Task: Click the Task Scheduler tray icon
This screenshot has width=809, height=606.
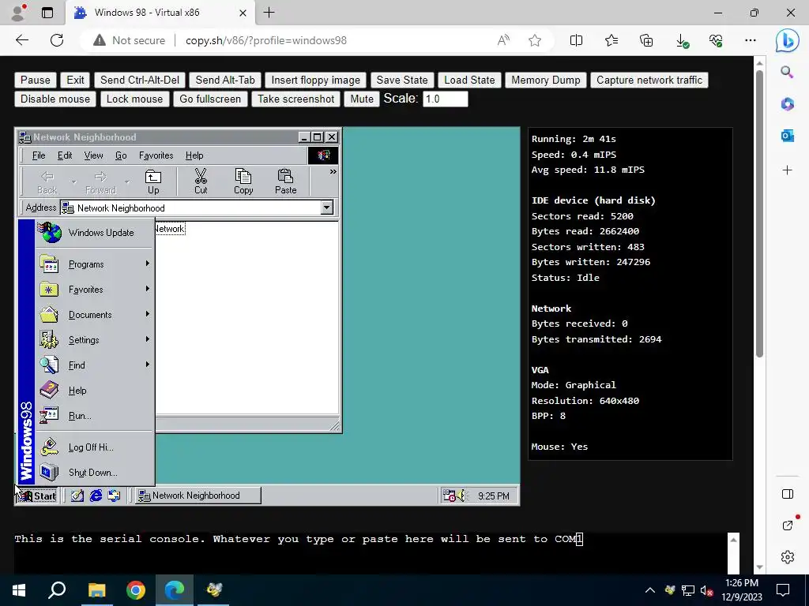Action: [x=449, y=496]
